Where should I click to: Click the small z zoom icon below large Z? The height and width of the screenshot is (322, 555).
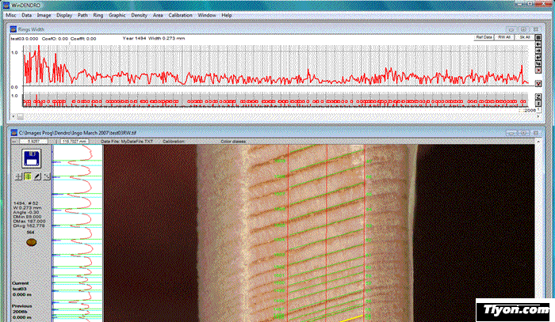[x=538, y=104]
